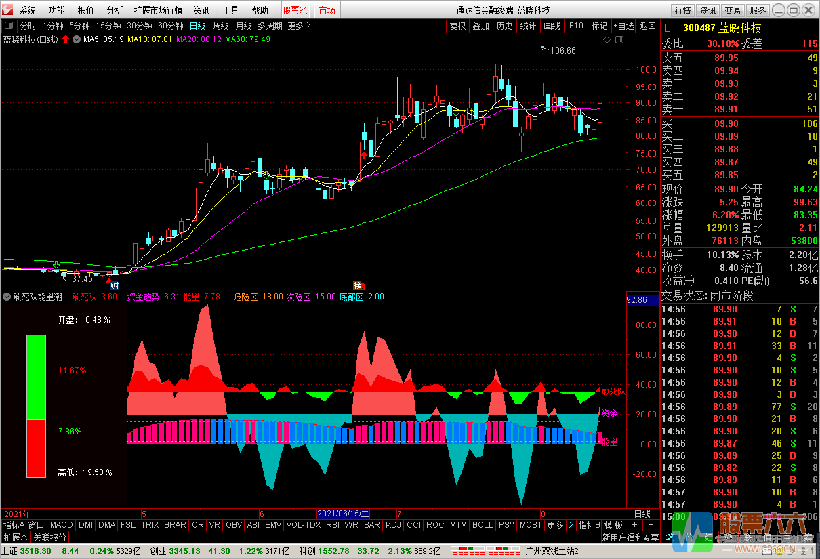
Task: Click the 财 marker on price chart
Action: (x=115, y=286)
